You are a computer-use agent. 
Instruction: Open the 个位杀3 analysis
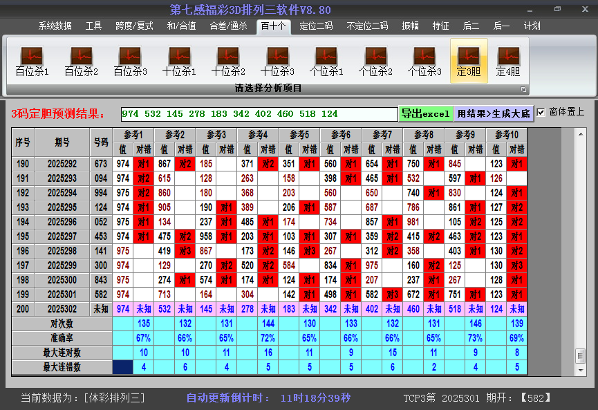point(424,61)
